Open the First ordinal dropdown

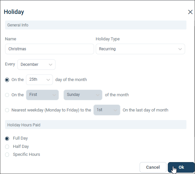(x=42, y=95)
